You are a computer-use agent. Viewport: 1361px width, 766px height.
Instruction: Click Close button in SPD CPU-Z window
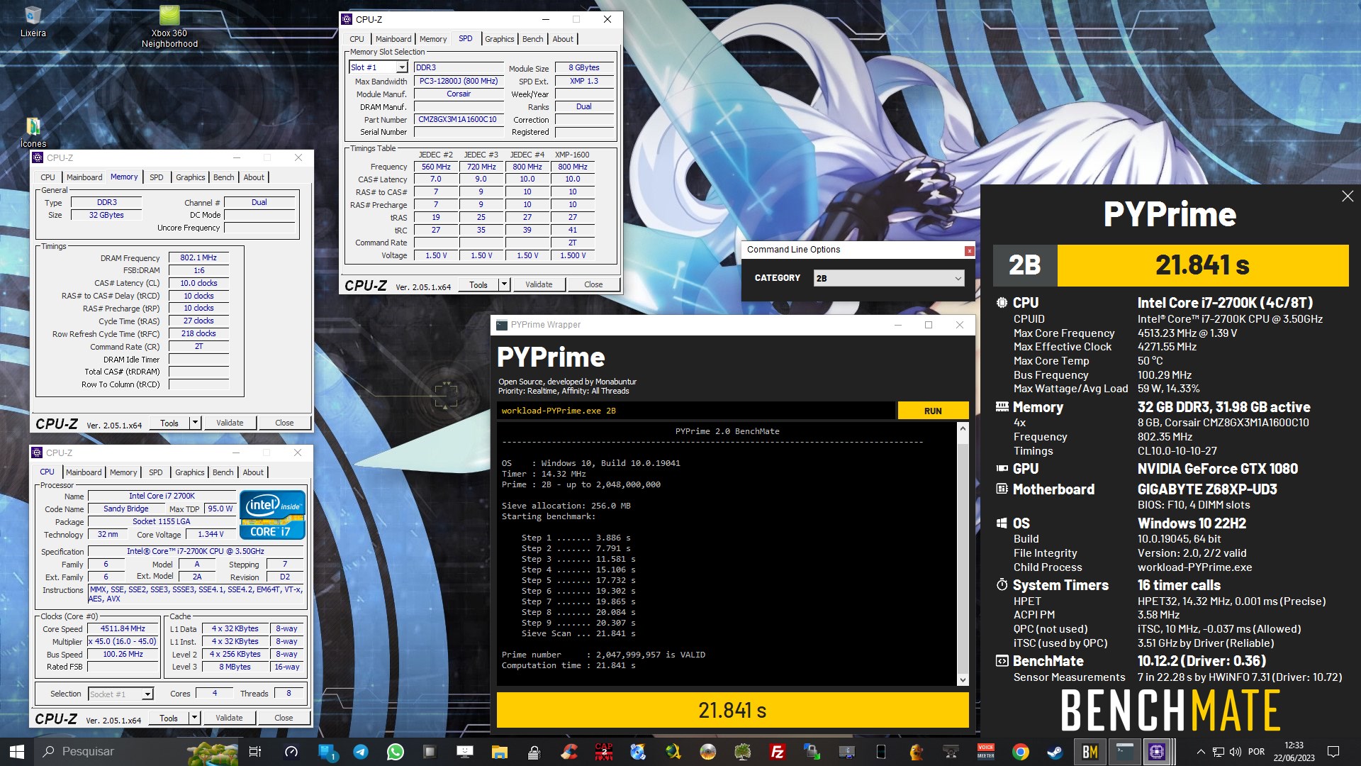(x=593, y=284)
